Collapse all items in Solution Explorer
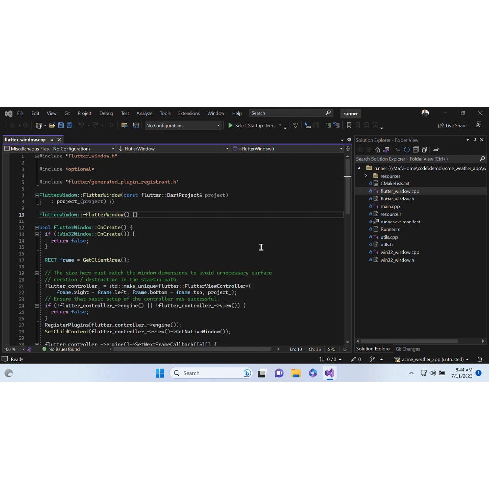 click(415, 150)
